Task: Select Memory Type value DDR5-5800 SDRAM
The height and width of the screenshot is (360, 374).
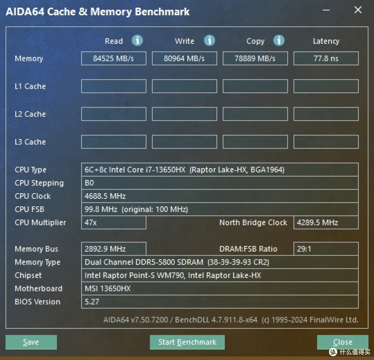Action: [220, 262]
